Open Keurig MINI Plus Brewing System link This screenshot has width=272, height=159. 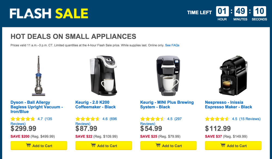coord(167,105)
